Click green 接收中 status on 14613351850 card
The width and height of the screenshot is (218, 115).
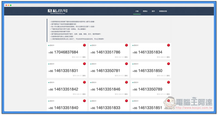point(137,64)
